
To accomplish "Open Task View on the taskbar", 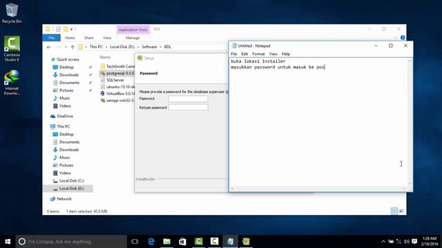I will [135, 242].
